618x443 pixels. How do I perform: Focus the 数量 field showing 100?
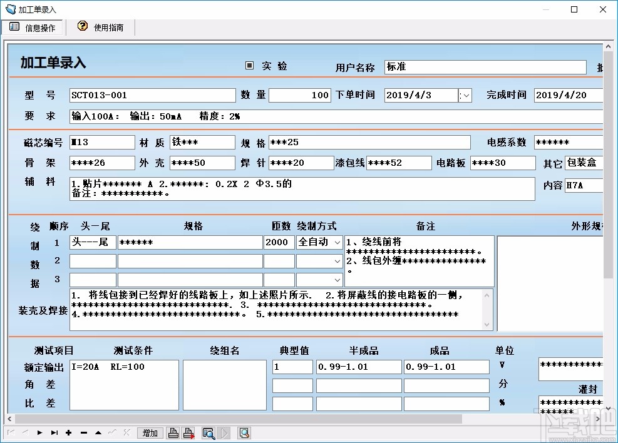point(299,95)
